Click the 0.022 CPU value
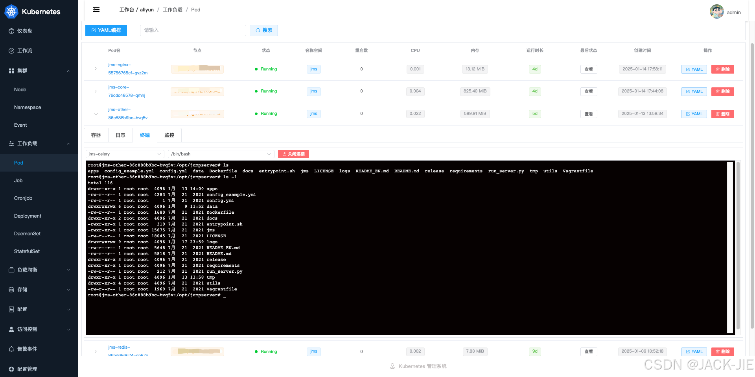The image size is (755, 377). click(415, 114)
